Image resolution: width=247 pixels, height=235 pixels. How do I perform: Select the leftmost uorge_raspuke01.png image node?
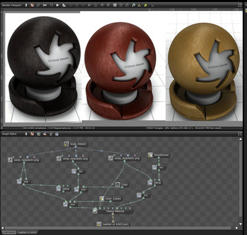tap(24, 160)
